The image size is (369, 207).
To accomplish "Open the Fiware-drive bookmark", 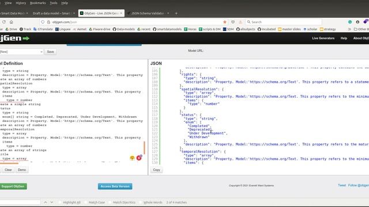I will pyautogui.click(x=100, y=29).
